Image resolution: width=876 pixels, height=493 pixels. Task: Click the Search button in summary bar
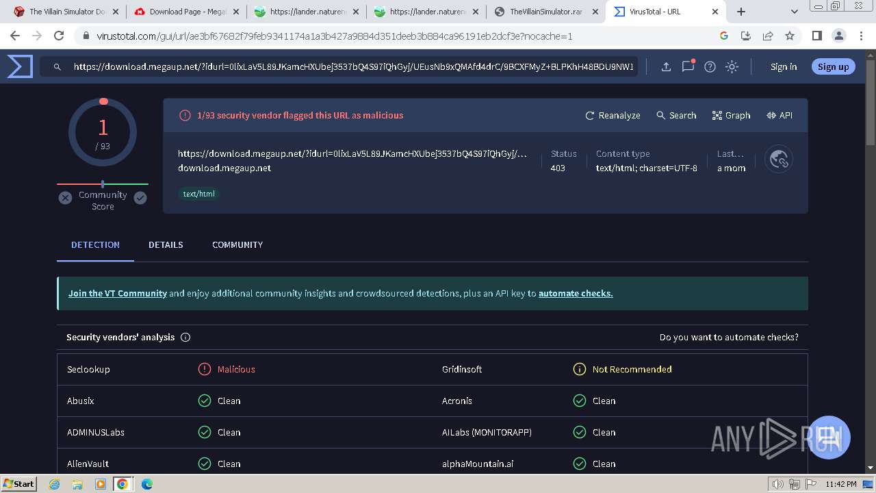676,115
